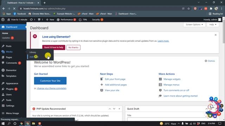Click Customize Your Site button
225x126 pixels.
click(x=50, y=81)
